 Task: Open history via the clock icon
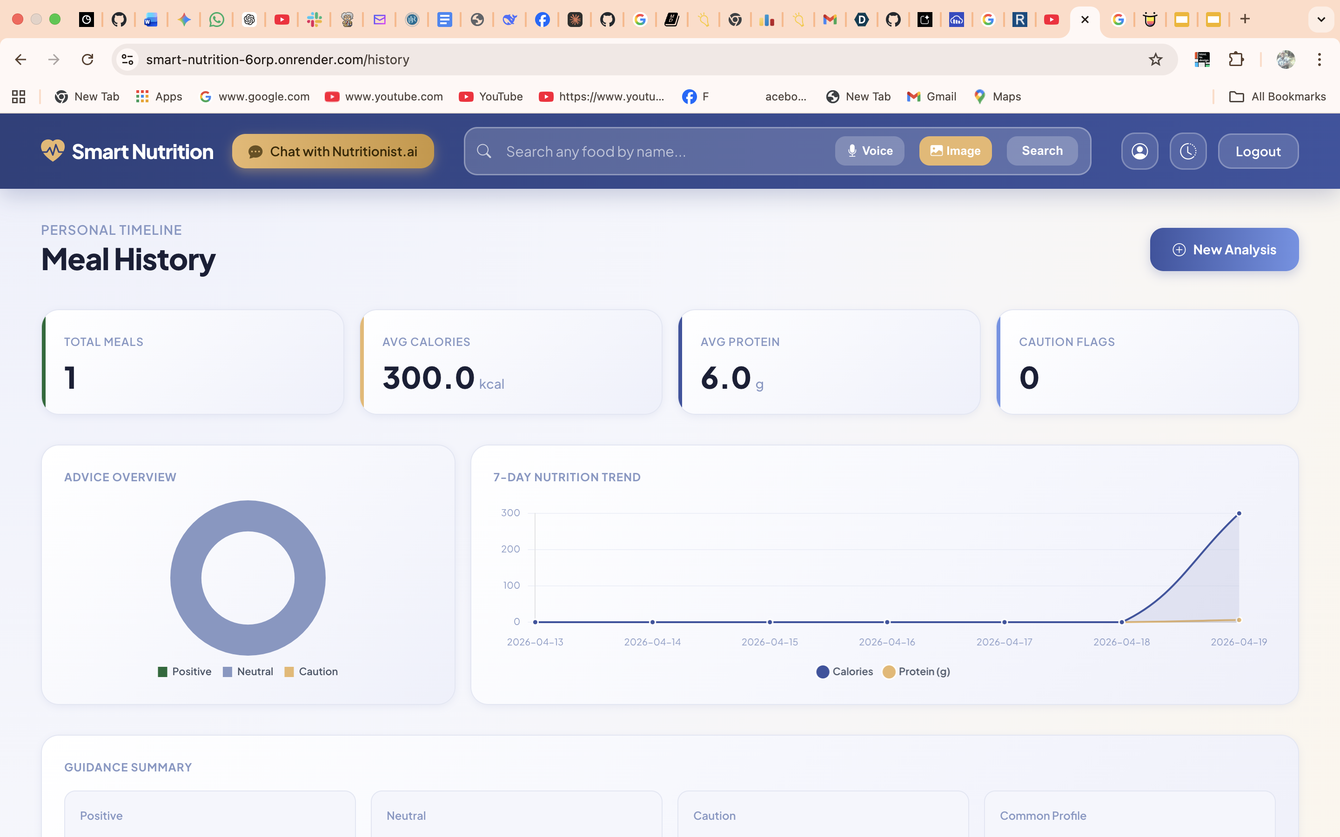coord(1188,151)
